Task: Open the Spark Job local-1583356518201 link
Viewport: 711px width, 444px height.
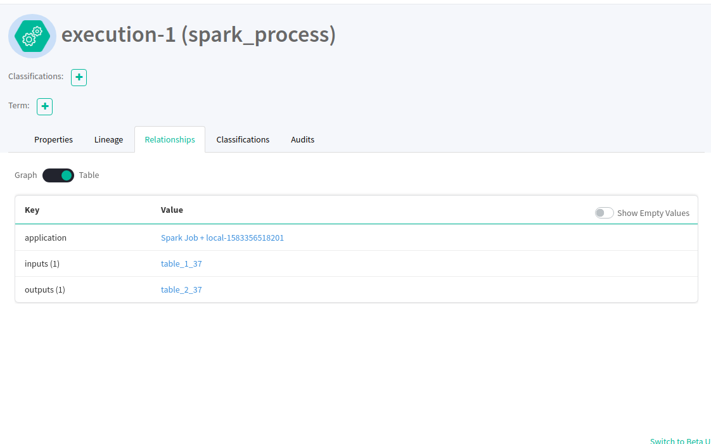Action: pyautogui.click(x=222, y=238)
